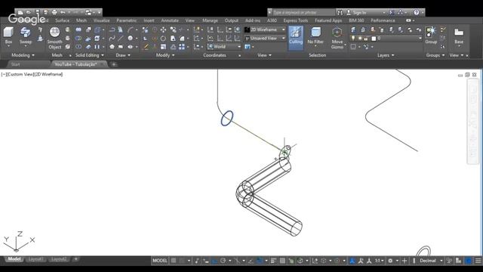Click the Customization menu icon in status bar
This screenshot has height=272, width=483.
coord(478,261)
